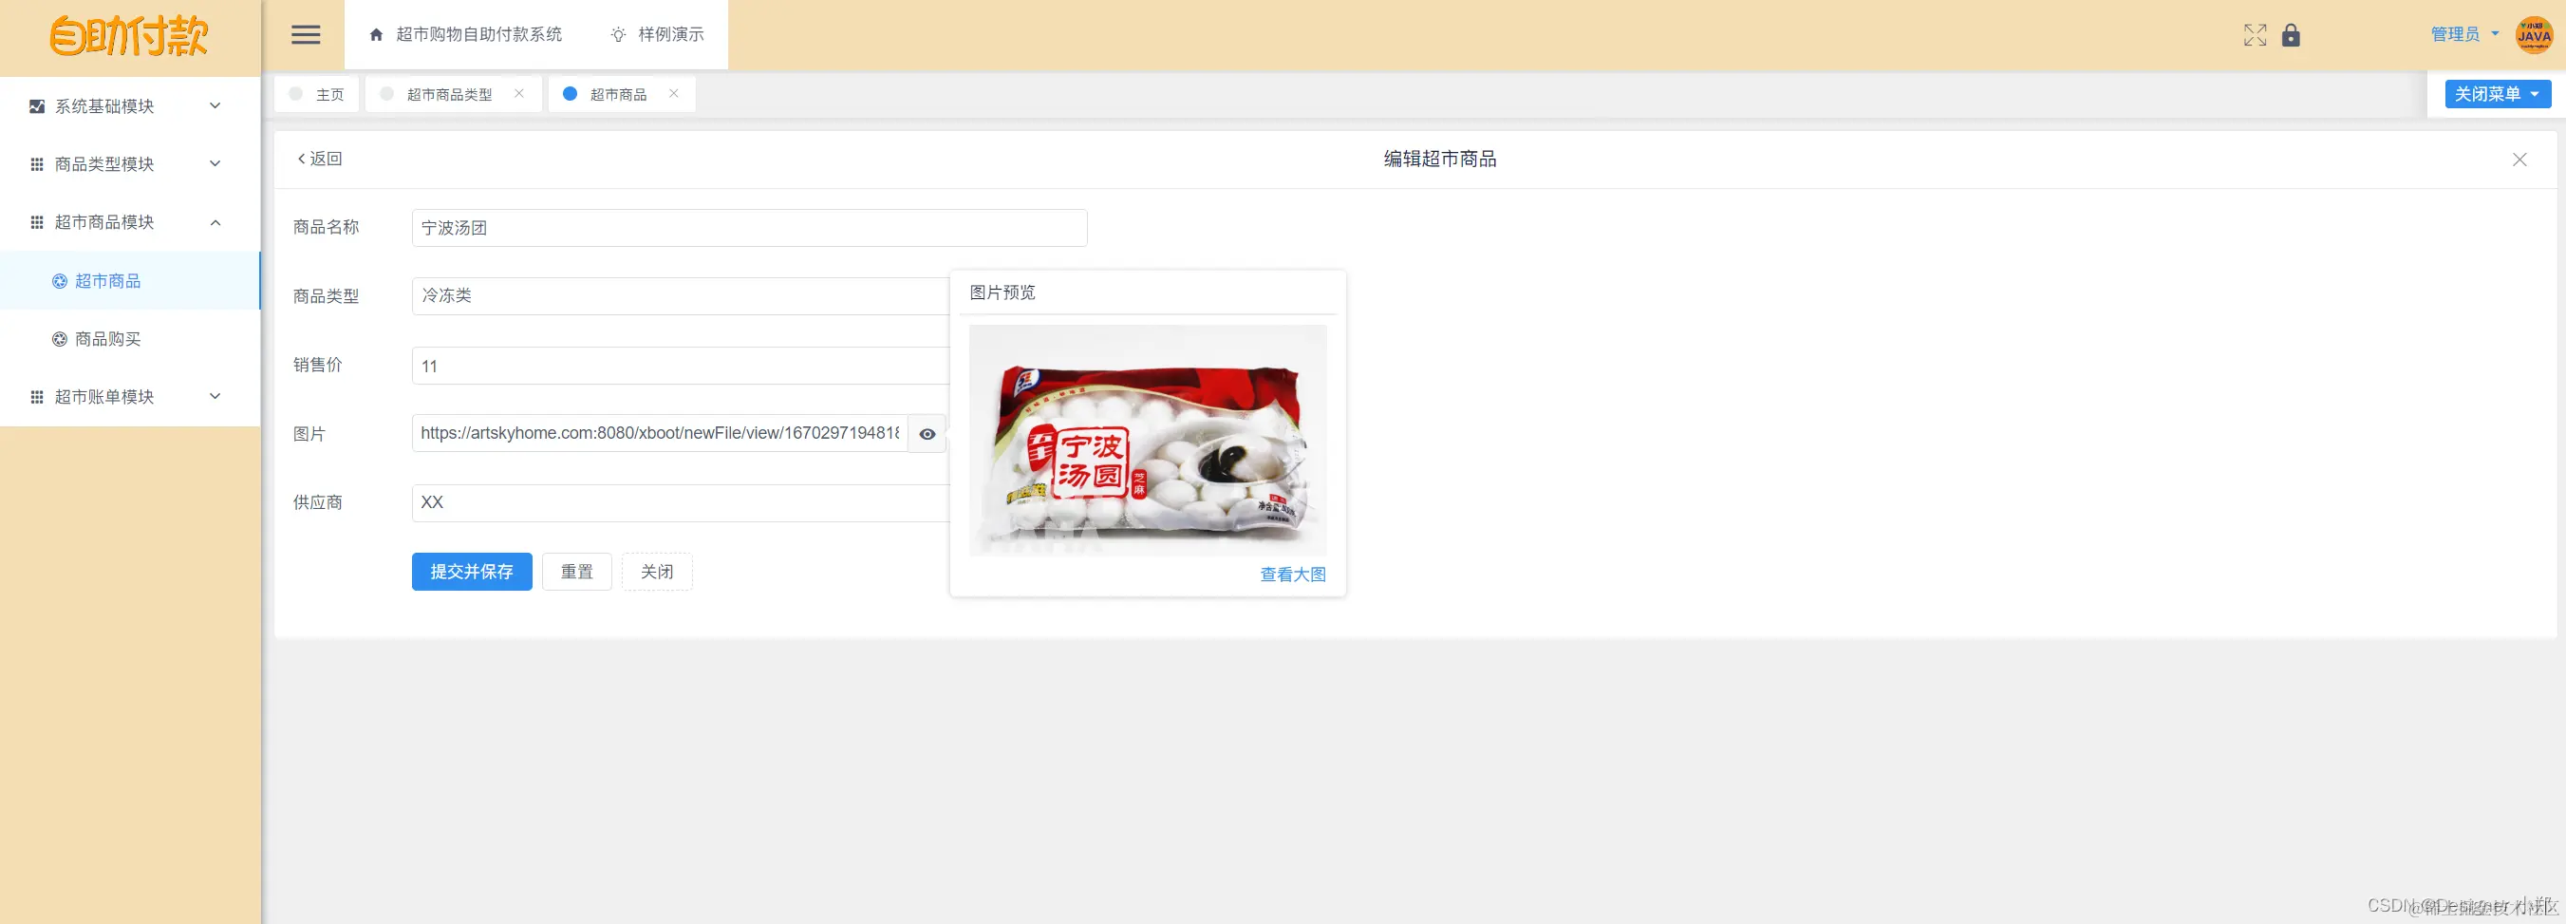Screen dimensions: 2566x924
Task: Click the 提交并保存 button
Action: [x=471, y=571]
